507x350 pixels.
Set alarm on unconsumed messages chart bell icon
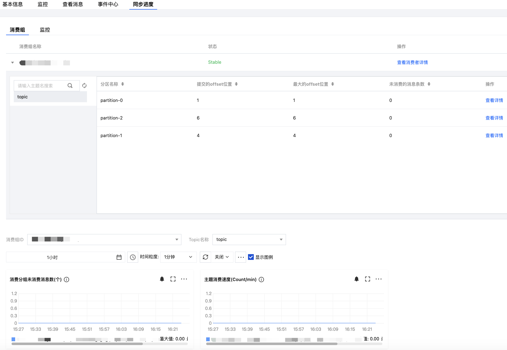pyautogui.click(x=162, y=279)
